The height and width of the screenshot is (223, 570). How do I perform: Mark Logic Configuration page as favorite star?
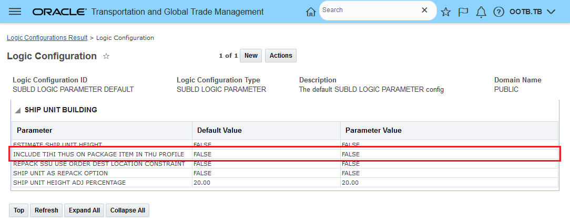point(106,56)
